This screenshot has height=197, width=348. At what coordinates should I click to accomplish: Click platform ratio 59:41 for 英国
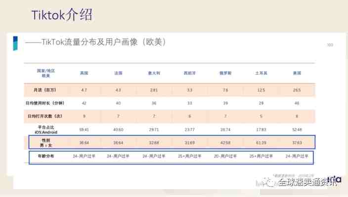click(84, 130)
